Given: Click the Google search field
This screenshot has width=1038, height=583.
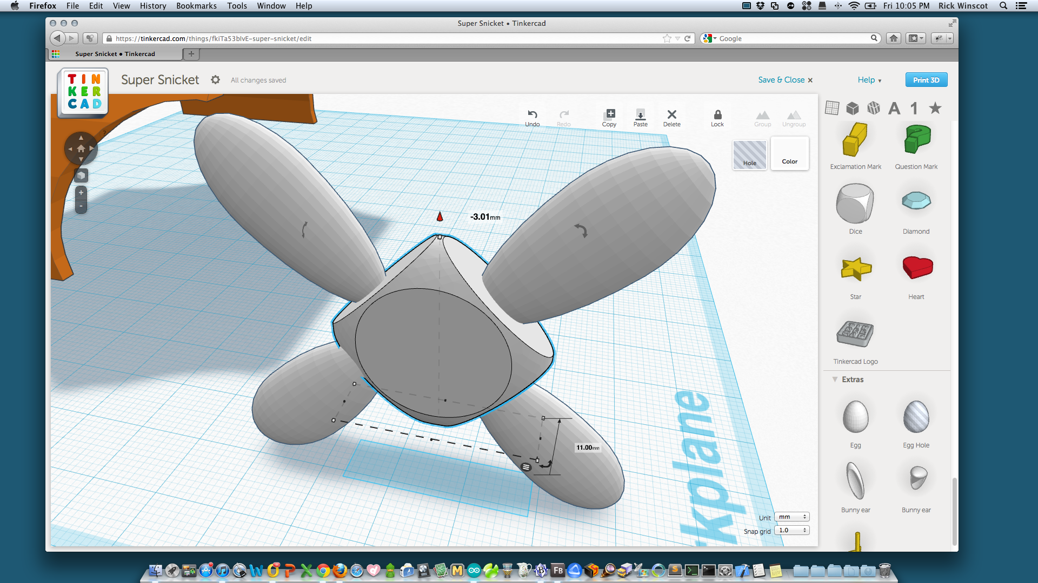Looking at the screenshot, I should coord(790,38).
